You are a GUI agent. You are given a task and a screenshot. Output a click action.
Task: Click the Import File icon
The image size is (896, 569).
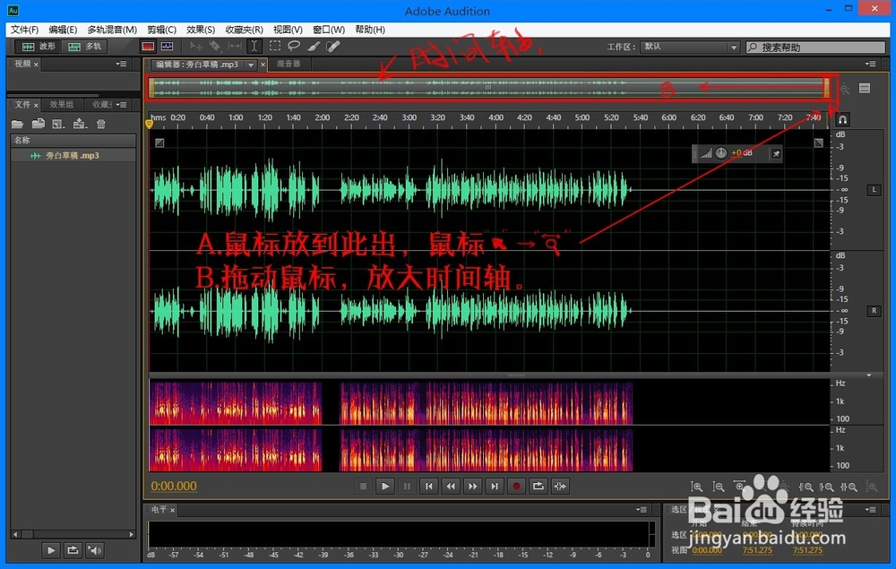[x=39, y=124]
